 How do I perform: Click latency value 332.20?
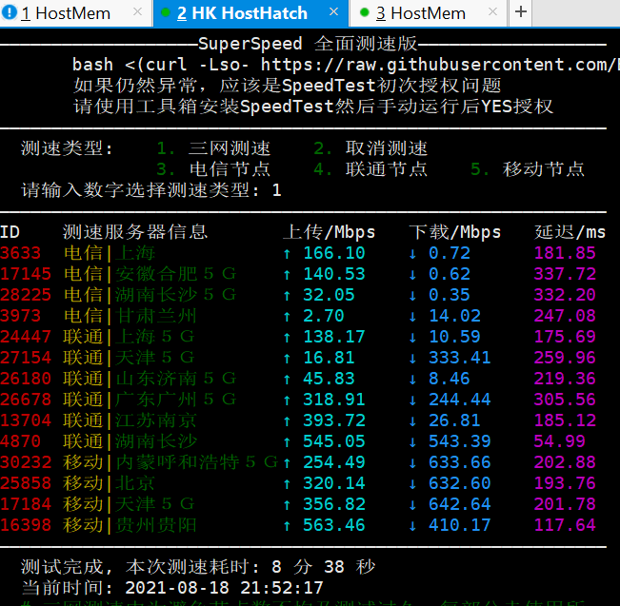pos(565,295)
